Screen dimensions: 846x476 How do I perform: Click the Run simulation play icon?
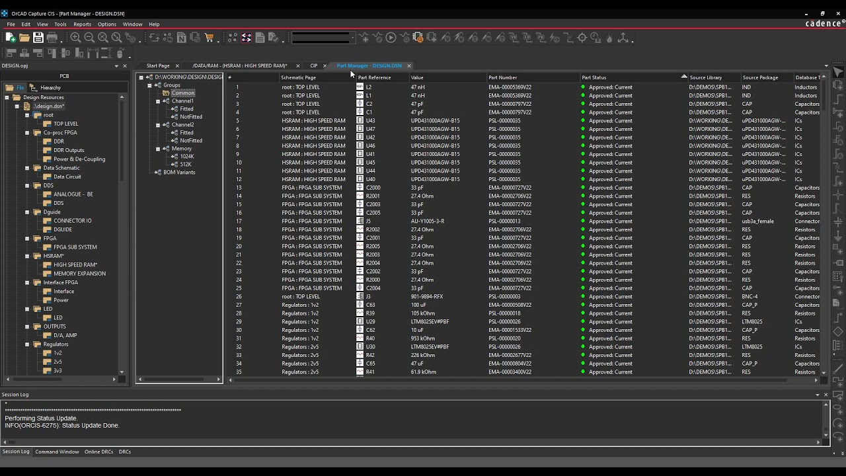tap(391, 38)
